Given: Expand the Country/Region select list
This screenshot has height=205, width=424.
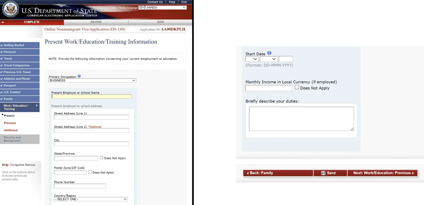Looking at the screenshot, I should pyautogui.click(x=91, y=199).
